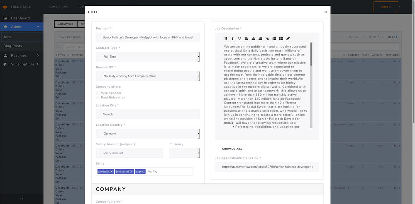Click the FULL-STACK brand name

coord(21,7)
